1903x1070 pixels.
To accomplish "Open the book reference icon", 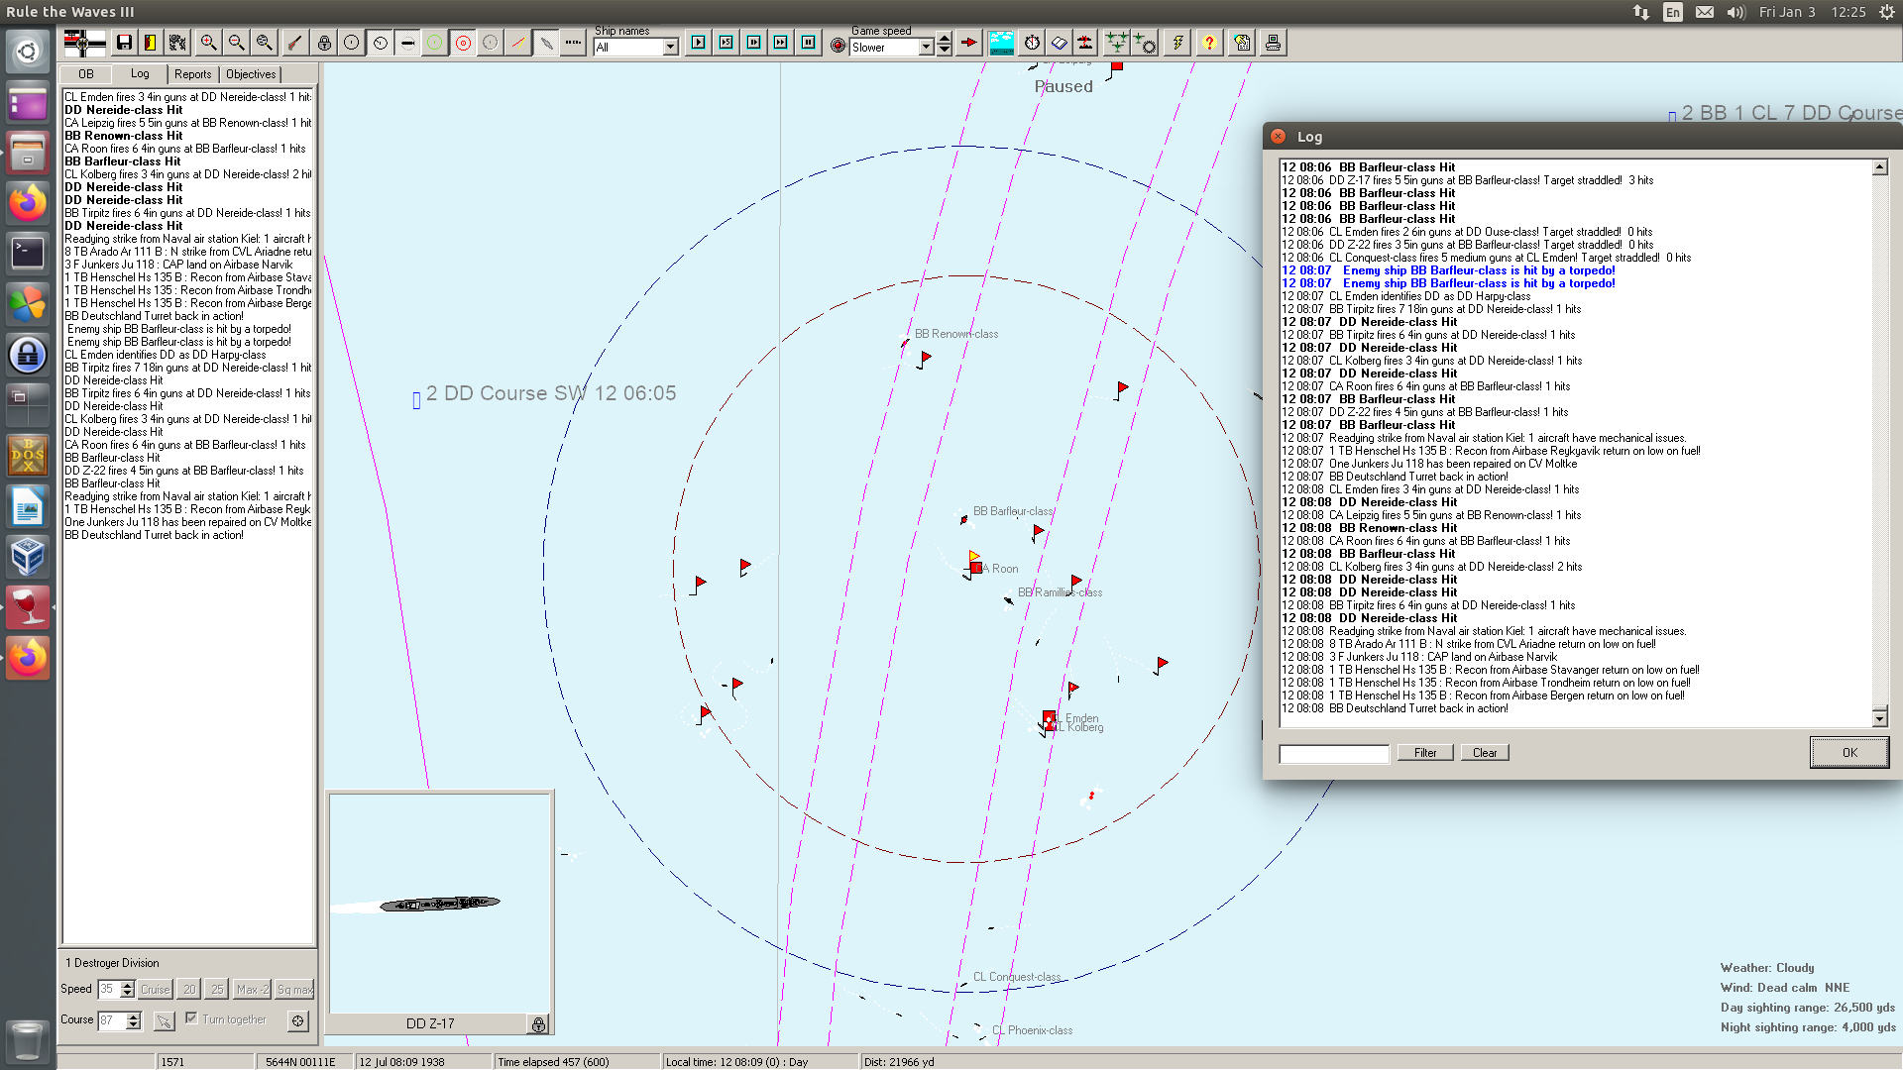I will (x=1060, y=43).
